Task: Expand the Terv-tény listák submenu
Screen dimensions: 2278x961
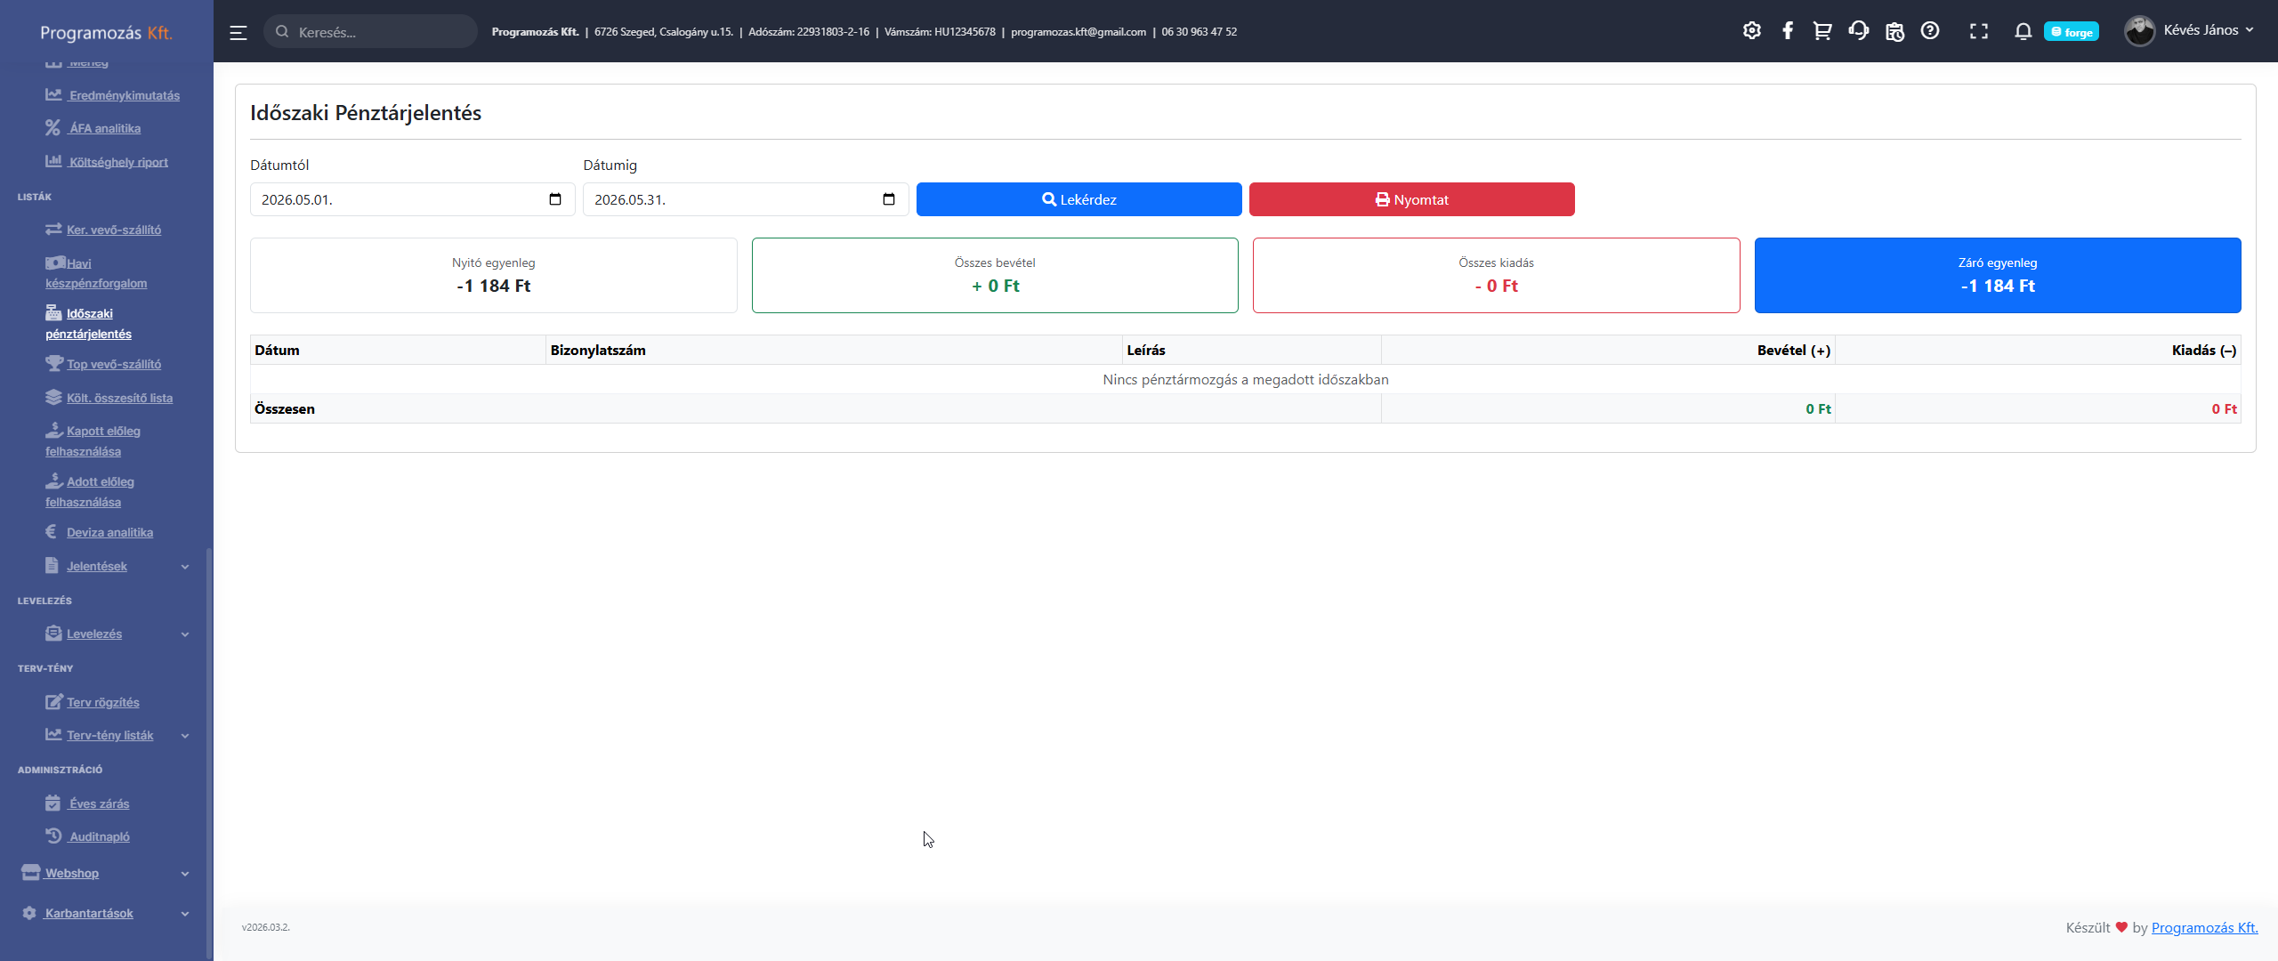Action: click(x=116, y=735)
